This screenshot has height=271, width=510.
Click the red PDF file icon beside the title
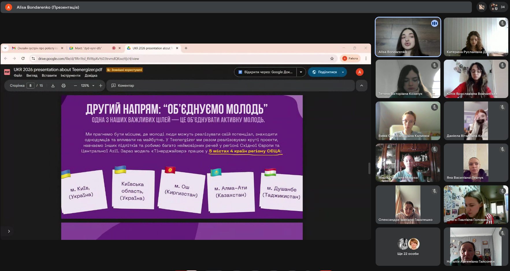[7, 72]
